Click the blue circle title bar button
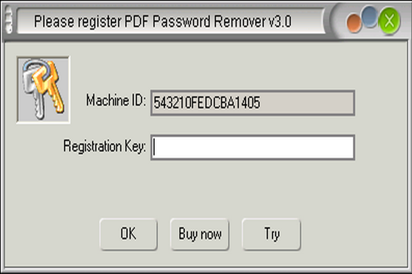 369,18
